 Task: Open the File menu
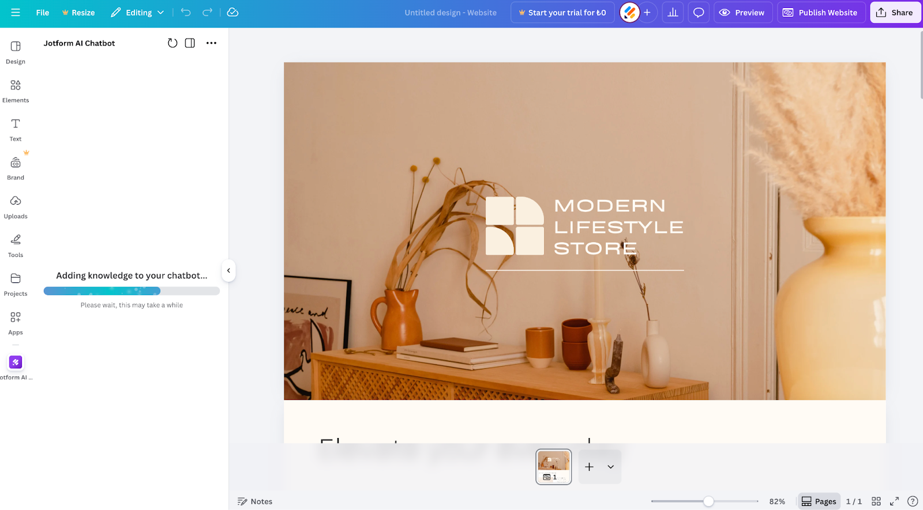pos(43,12)
